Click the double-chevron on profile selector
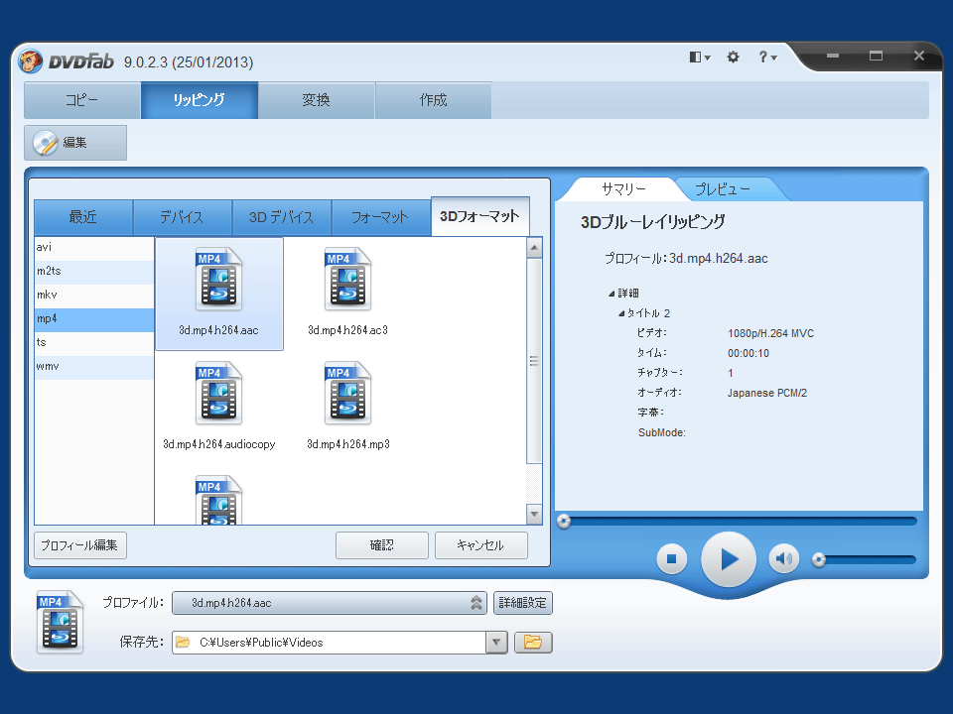 click(476, 603)
